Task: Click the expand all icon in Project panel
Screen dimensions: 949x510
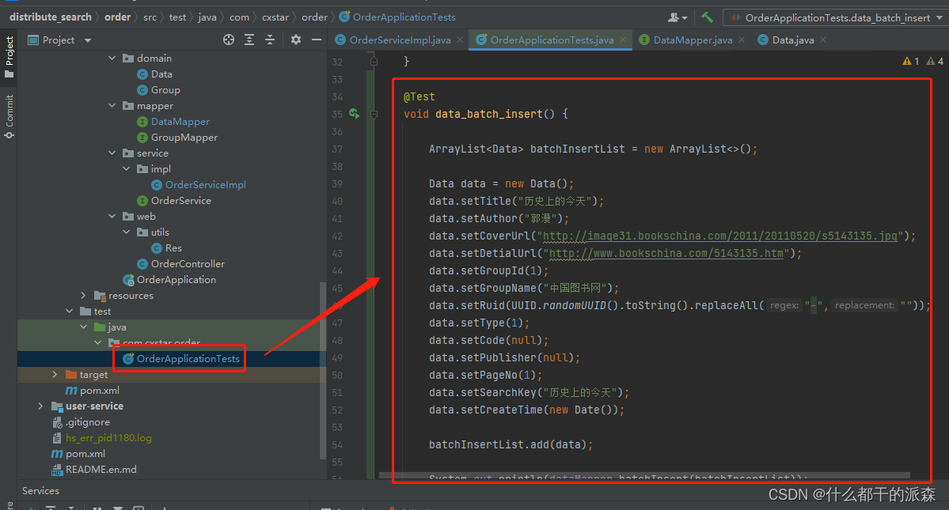Action: pyautogui.click(x=249, y=40)
